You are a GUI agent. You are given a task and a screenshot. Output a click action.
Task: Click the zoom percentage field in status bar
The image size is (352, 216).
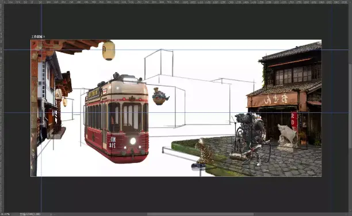click(x=5, y=214)
